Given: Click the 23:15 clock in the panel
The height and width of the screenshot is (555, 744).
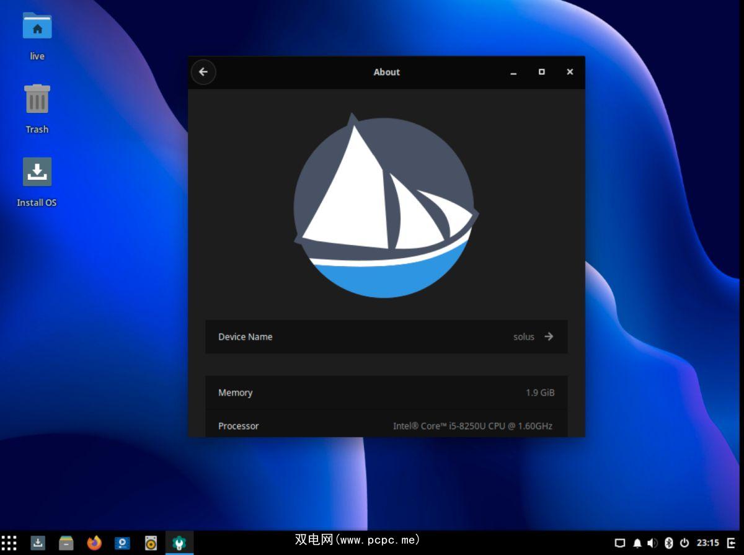Looking at the screenshot, I should [x=707, y=543].
